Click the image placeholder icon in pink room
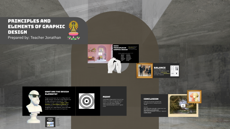This screenshot has height=129, width=230. click(100, 54)
